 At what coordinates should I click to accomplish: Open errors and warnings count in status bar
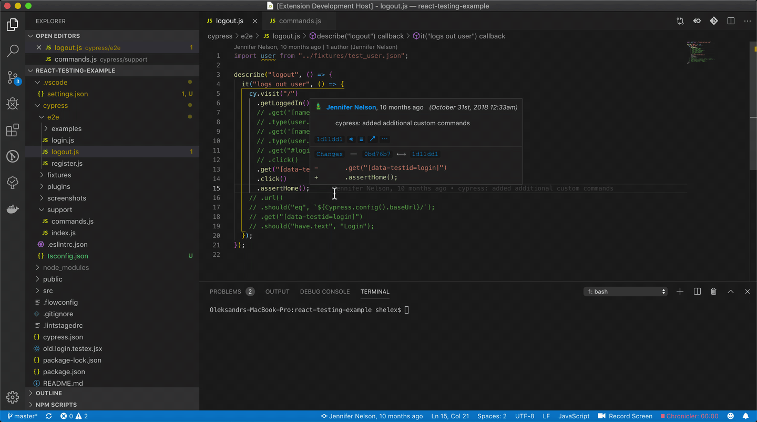click(x=74, y=416)
